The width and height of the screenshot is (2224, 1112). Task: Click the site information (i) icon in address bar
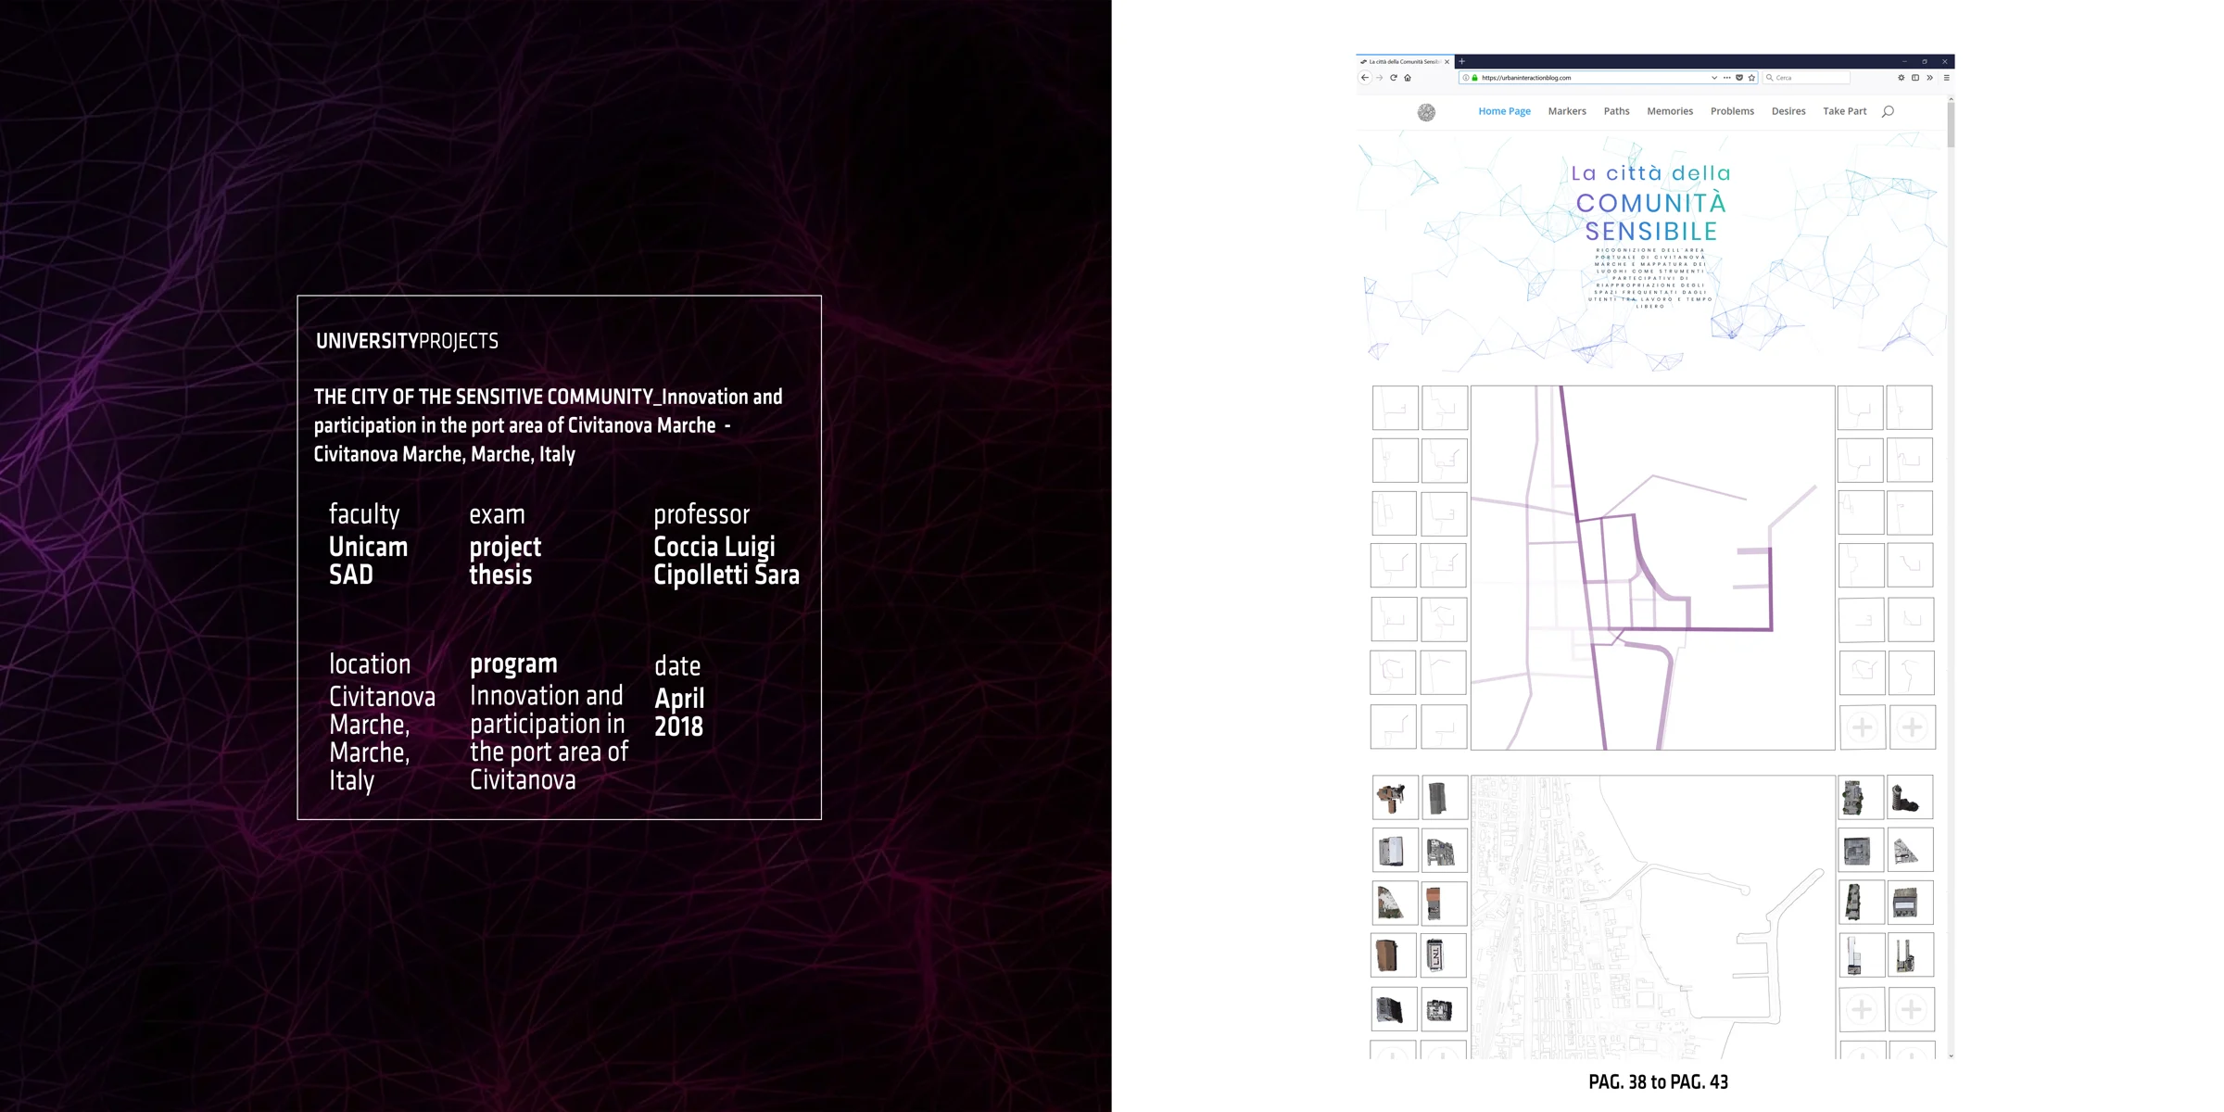tap(1466, 78)
